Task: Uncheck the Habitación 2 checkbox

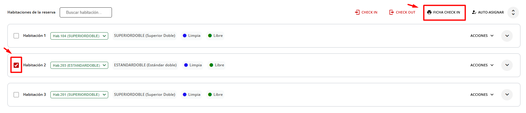Action: pyautogui.click(x=16, y=65)
